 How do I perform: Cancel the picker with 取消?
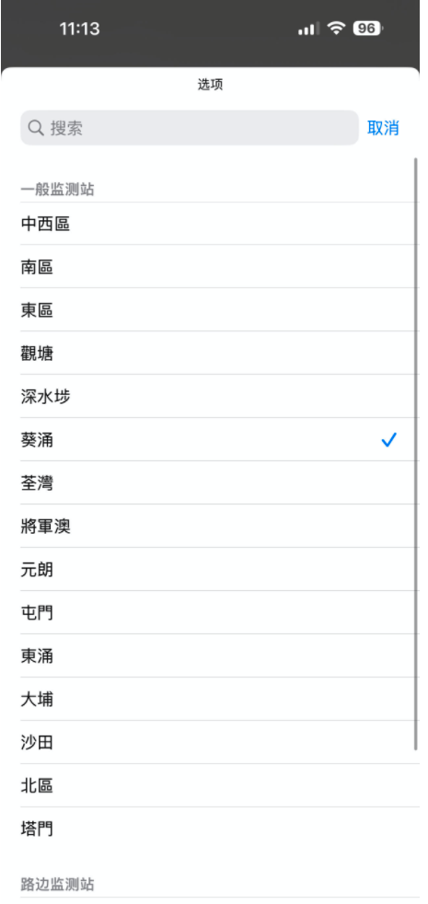point(383,128)
